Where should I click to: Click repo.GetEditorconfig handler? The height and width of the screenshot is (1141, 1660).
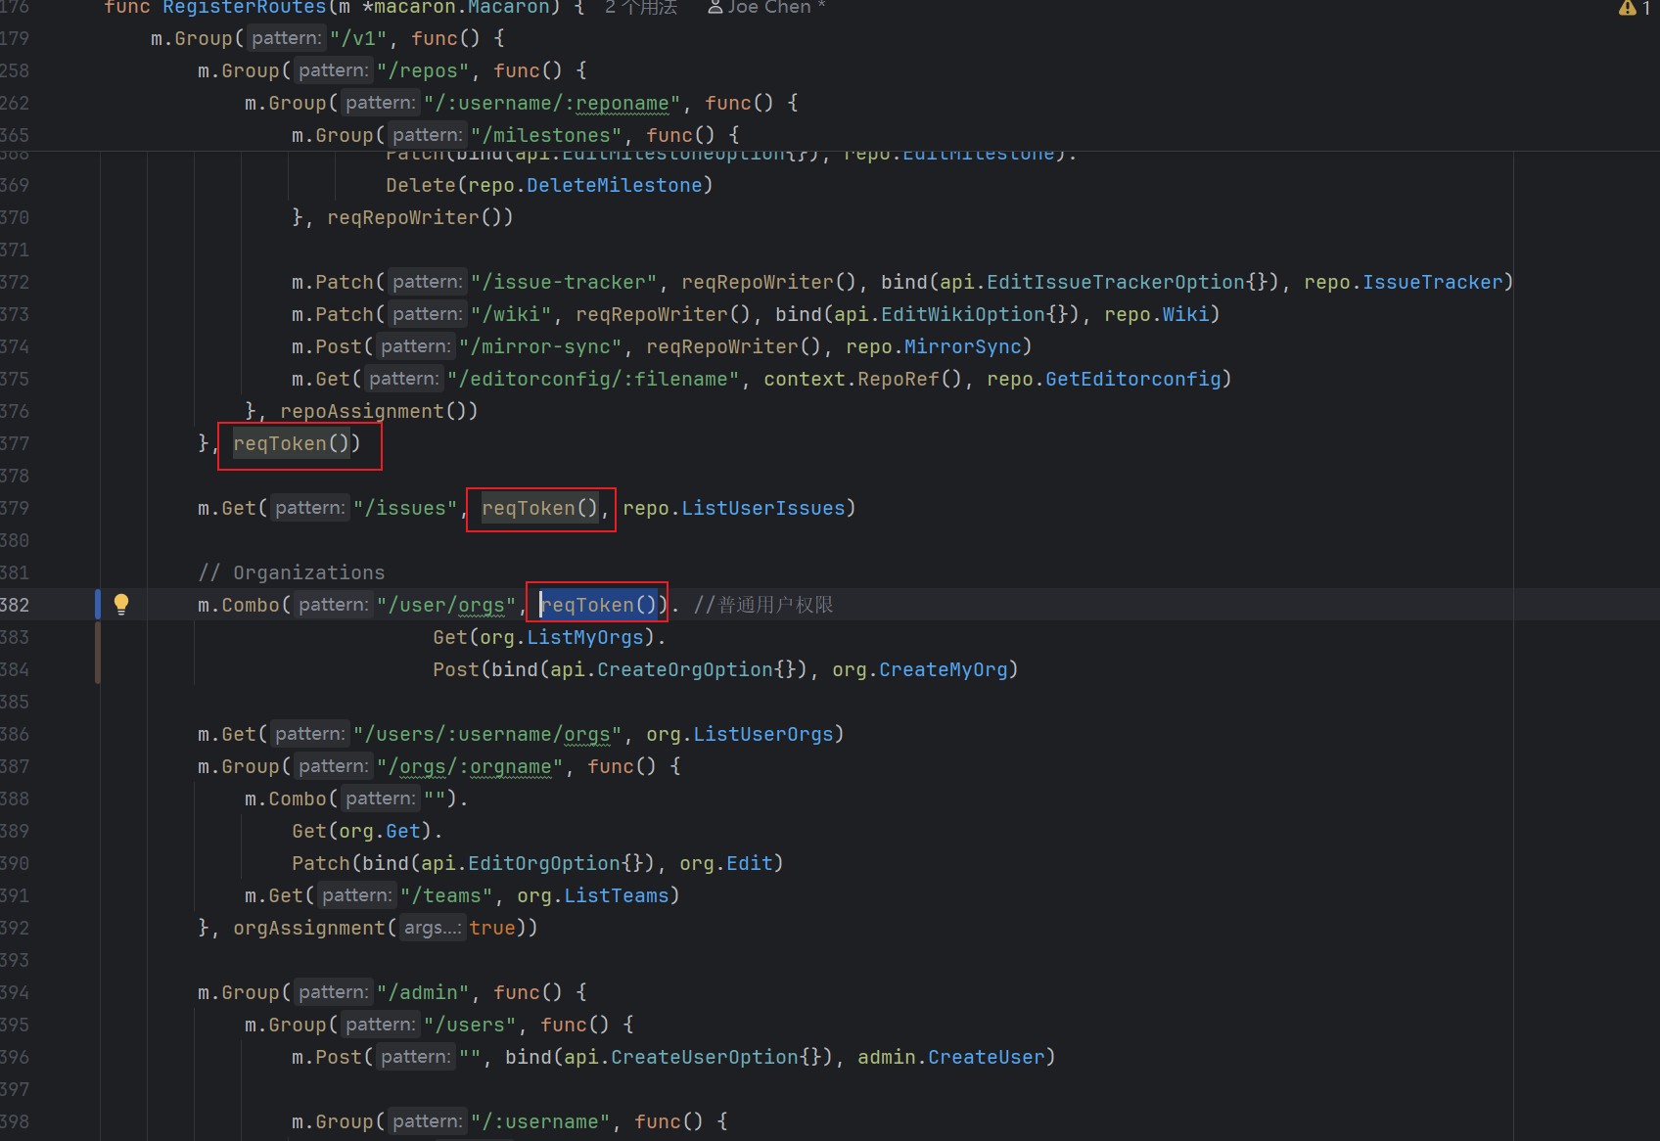pos(1104,379)
